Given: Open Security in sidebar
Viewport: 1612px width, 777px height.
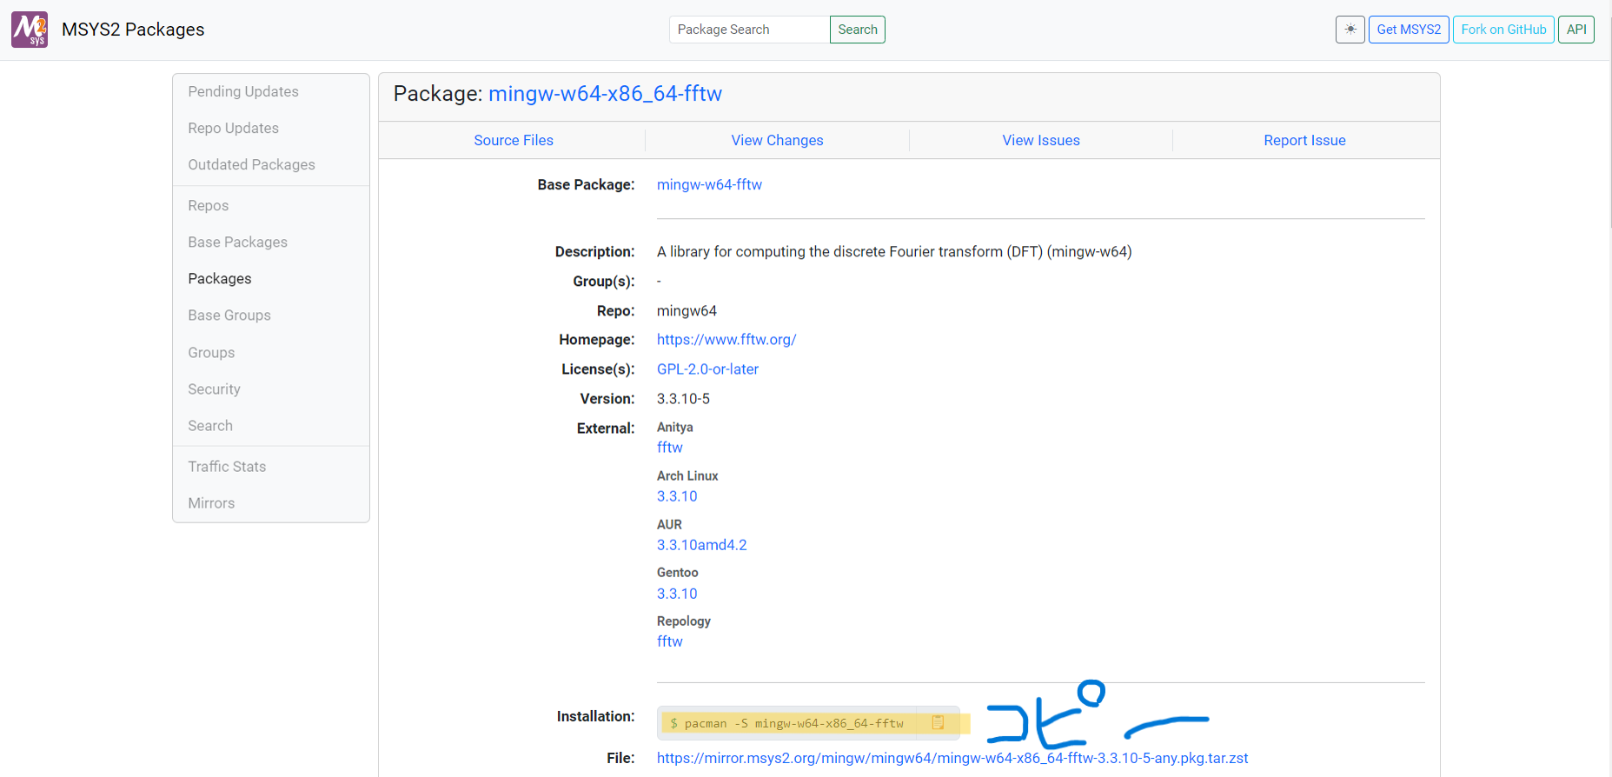Looking at the screenshot, I should pos(215,388).
